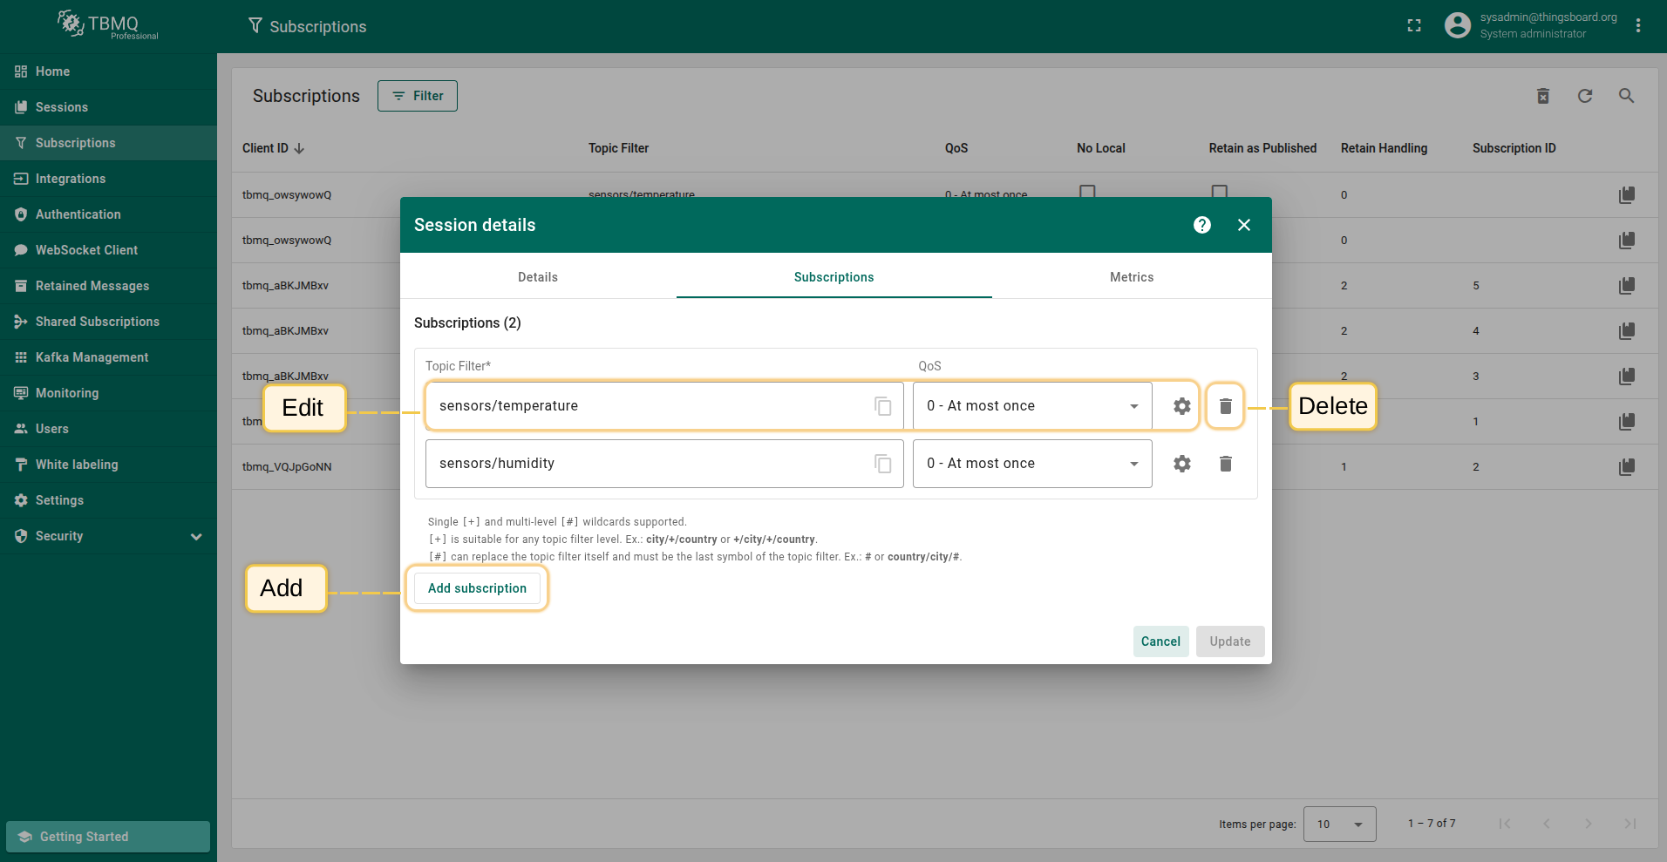Change items per page dropdown
Image resolution: width=1667 pixels, height=862 pixels.
point(1338,824)
